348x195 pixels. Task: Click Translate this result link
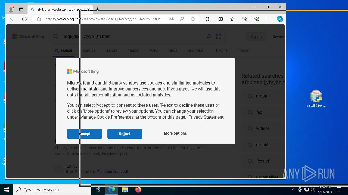(113, 171)
